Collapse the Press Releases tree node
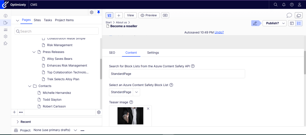The width and height of the screenshot is (306, 135). tap(34, 52)
